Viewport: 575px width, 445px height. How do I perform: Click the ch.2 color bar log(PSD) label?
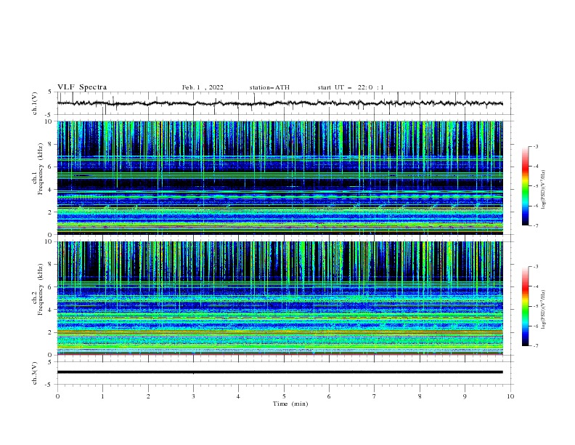[x=544, y=309]
